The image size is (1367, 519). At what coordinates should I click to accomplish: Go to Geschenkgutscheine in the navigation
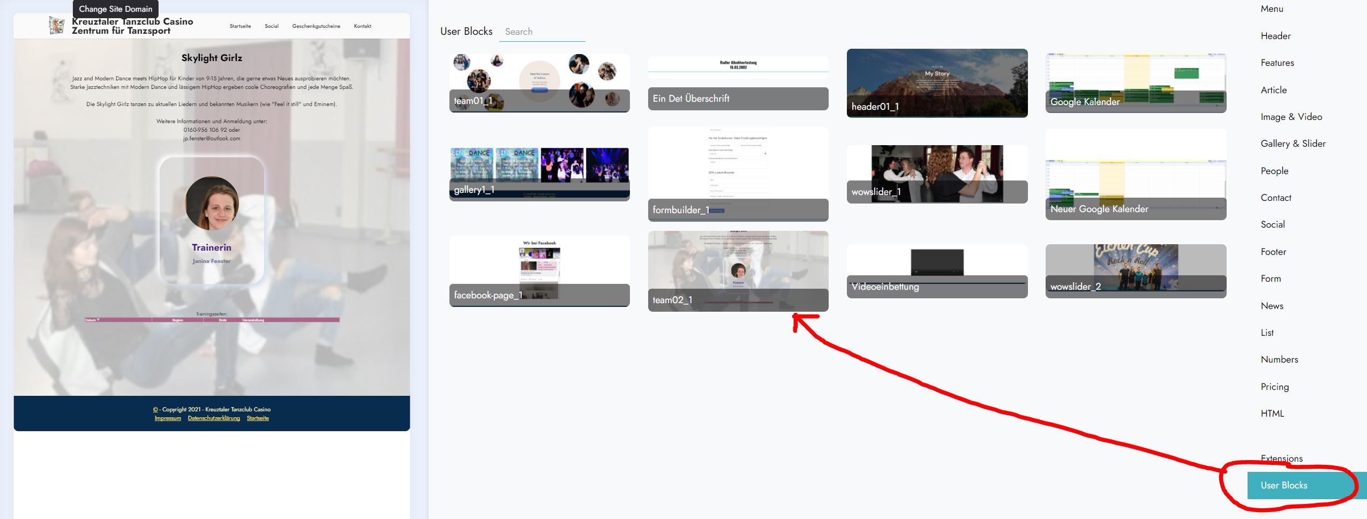tap(316, 26)
